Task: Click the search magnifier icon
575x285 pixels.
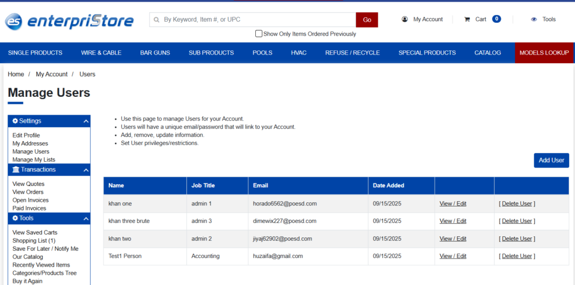Action: click(x=156, y=19)
